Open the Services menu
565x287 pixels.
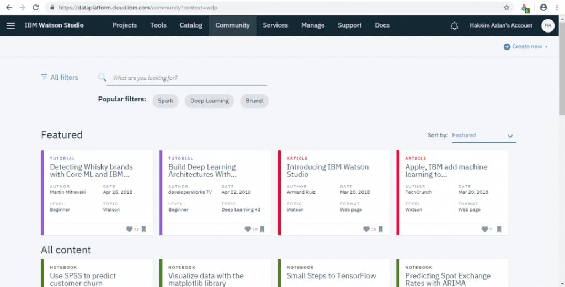(275, 25)
